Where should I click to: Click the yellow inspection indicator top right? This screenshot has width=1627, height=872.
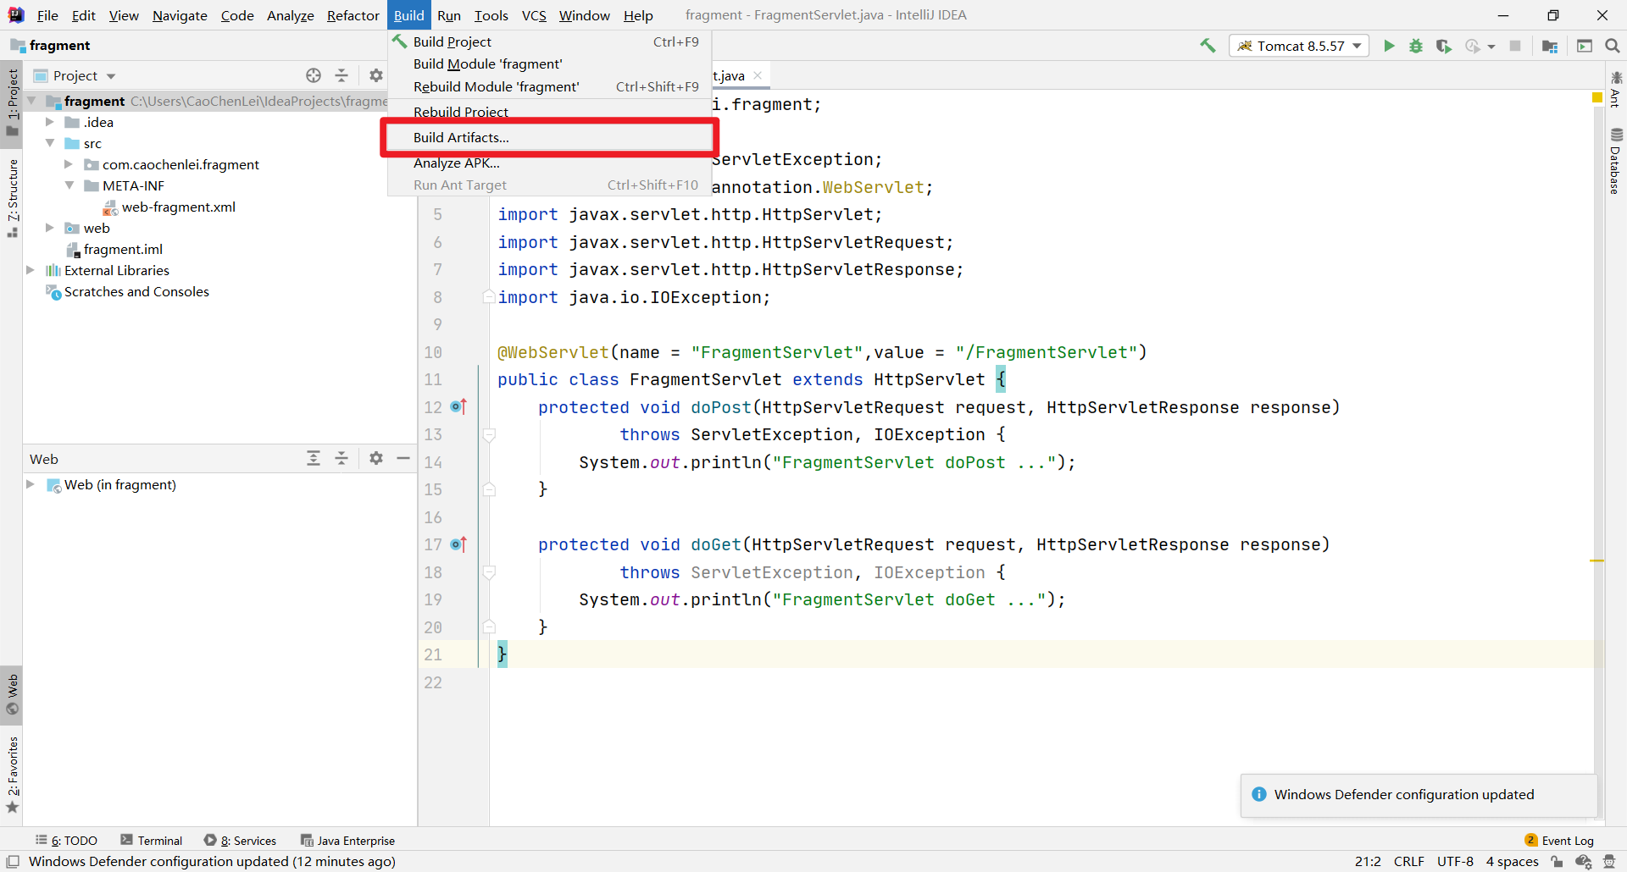coord(1597,98)
